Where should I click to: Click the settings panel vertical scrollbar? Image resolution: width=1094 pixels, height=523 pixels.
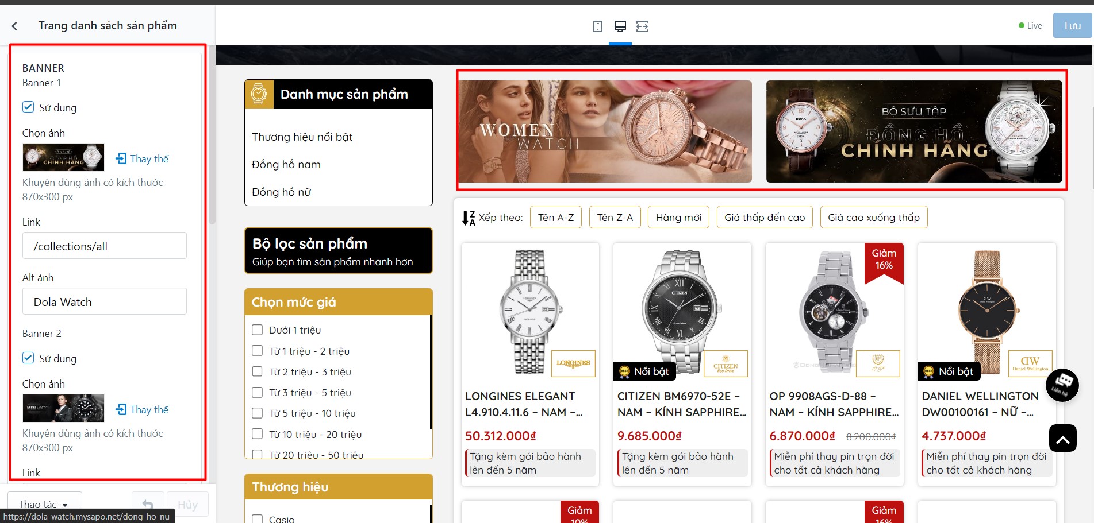pyautogui.click(x=212, y=135)
